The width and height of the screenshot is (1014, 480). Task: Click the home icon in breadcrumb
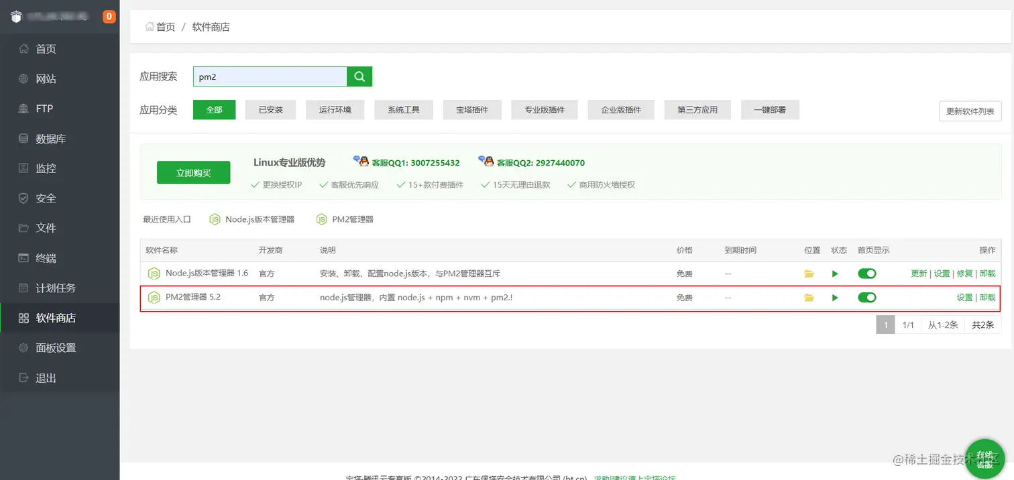pos(150,27)
